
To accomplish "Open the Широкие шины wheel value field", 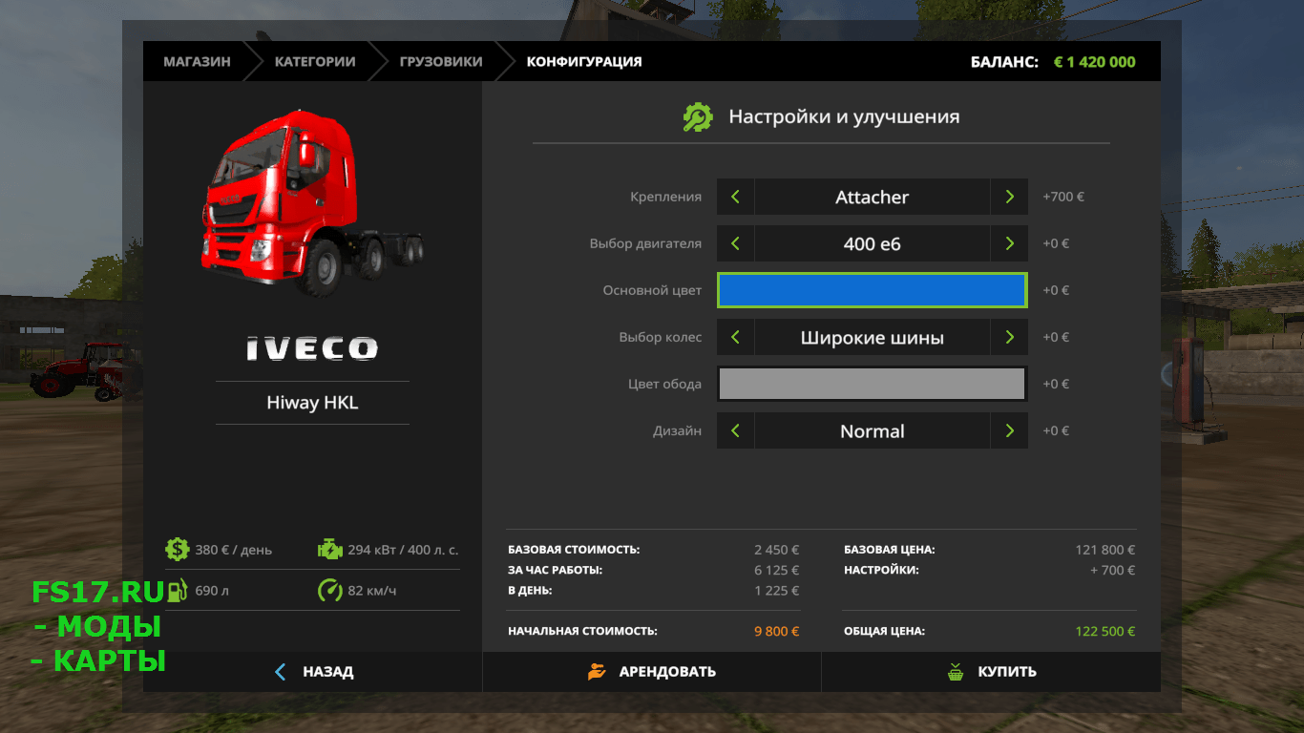I will pyautogui.click(x=873, y=337).
